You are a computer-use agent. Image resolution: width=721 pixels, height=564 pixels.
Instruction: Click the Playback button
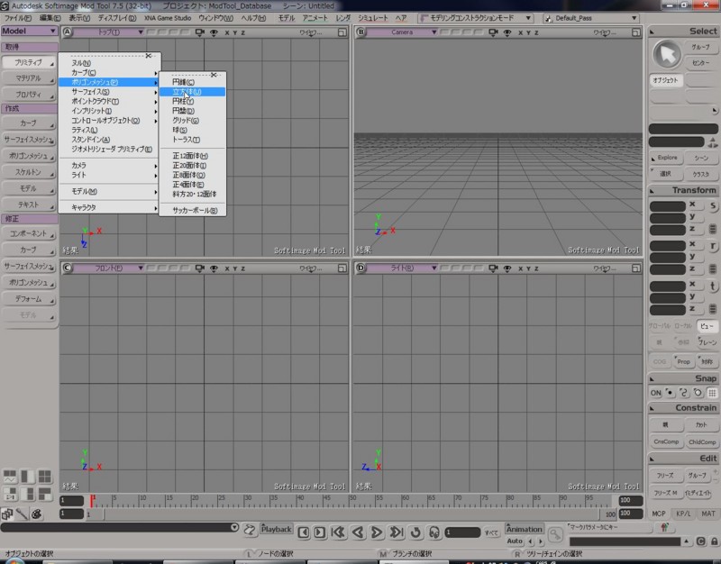[x=276, y=529]
